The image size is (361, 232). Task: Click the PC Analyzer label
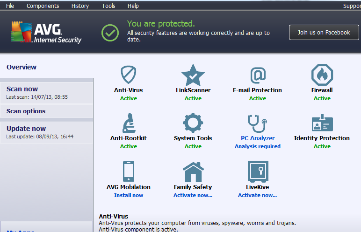[x=258, y=138]
